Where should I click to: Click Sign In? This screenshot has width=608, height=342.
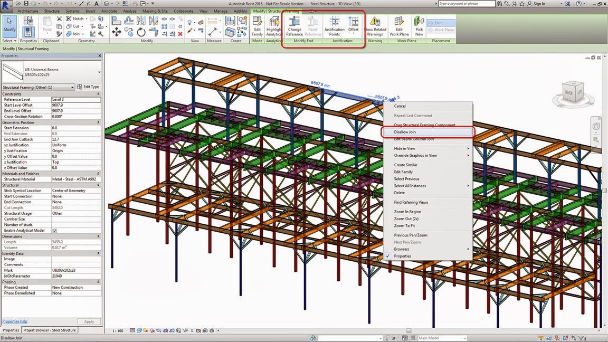(x=539, y=4)
